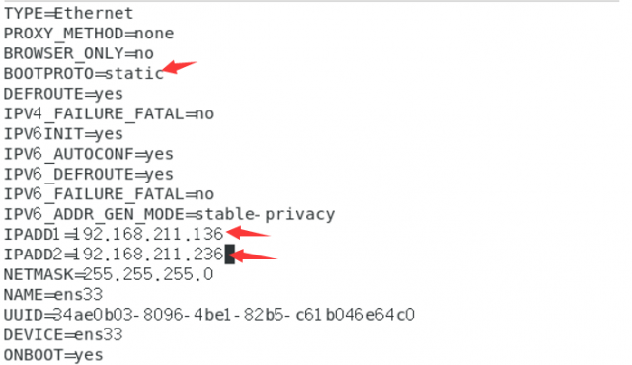Click the NAME=ens33 line

tap(53, 295)
